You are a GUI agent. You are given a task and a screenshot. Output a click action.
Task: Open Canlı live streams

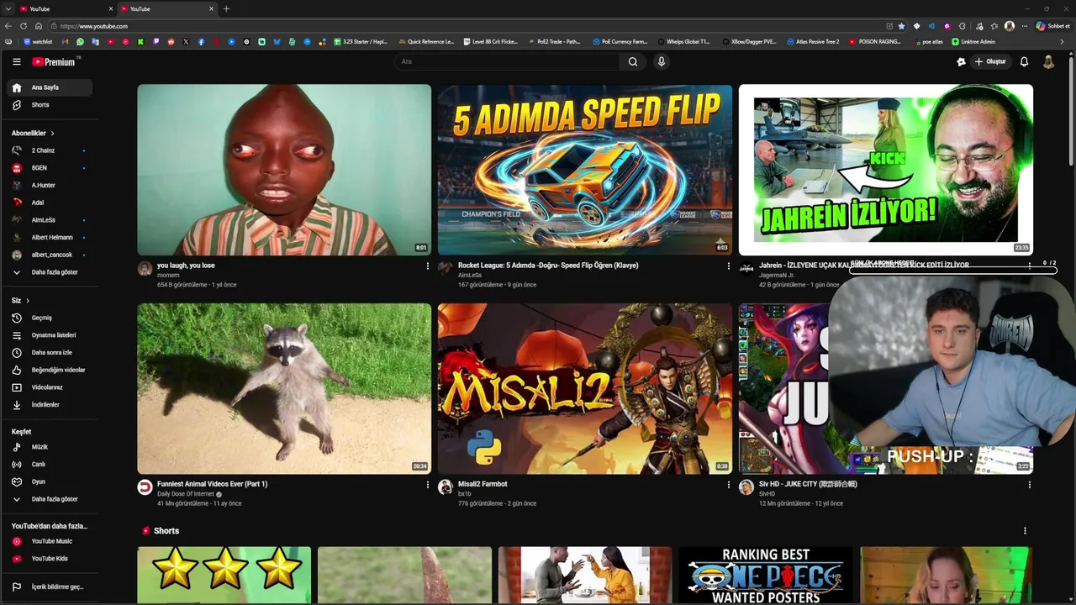(x=50, y=464)
